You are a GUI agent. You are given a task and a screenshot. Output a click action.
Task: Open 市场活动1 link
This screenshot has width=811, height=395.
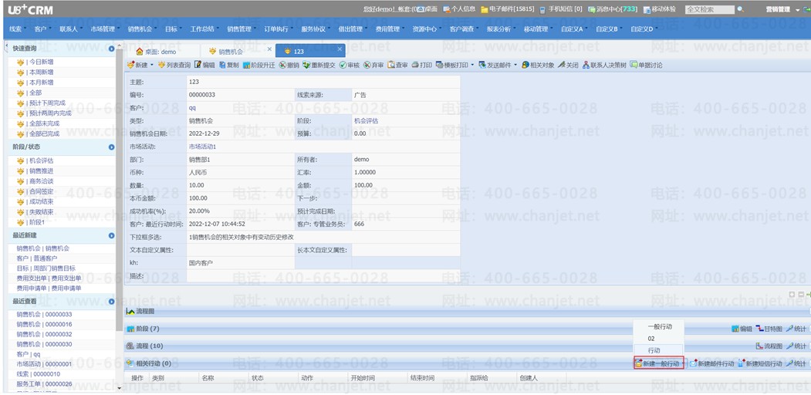point(202,147)
